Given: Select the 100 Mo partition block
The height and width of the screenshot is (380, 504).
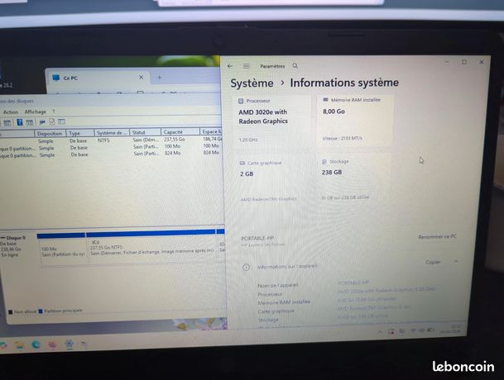Looking at the screenshot, I should coord(63,249).
